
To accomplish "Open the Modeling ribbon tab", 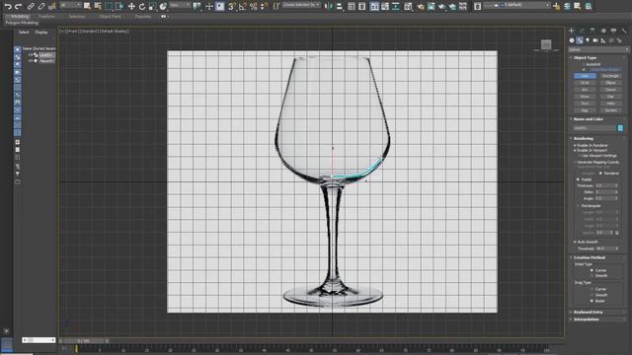I will tap(20, 17).
